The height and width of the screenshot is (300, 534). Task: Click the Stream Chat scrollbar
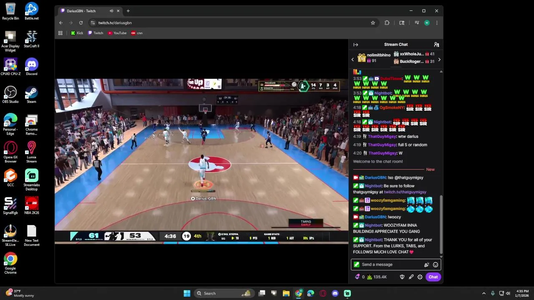point(441,225)
